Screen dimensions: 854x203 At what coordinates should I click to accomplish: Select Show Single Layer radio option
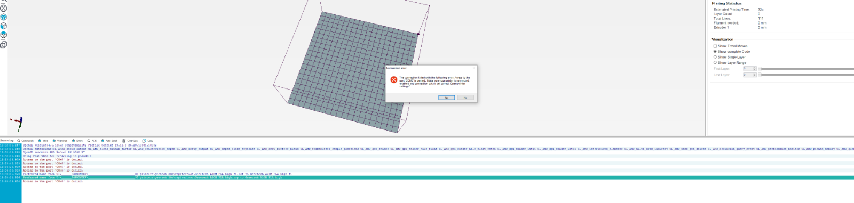715,57
